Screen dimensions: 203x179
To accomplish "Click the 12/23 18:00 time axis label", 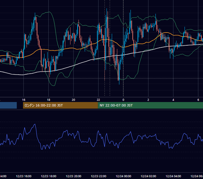I will (x=49, y=176).
